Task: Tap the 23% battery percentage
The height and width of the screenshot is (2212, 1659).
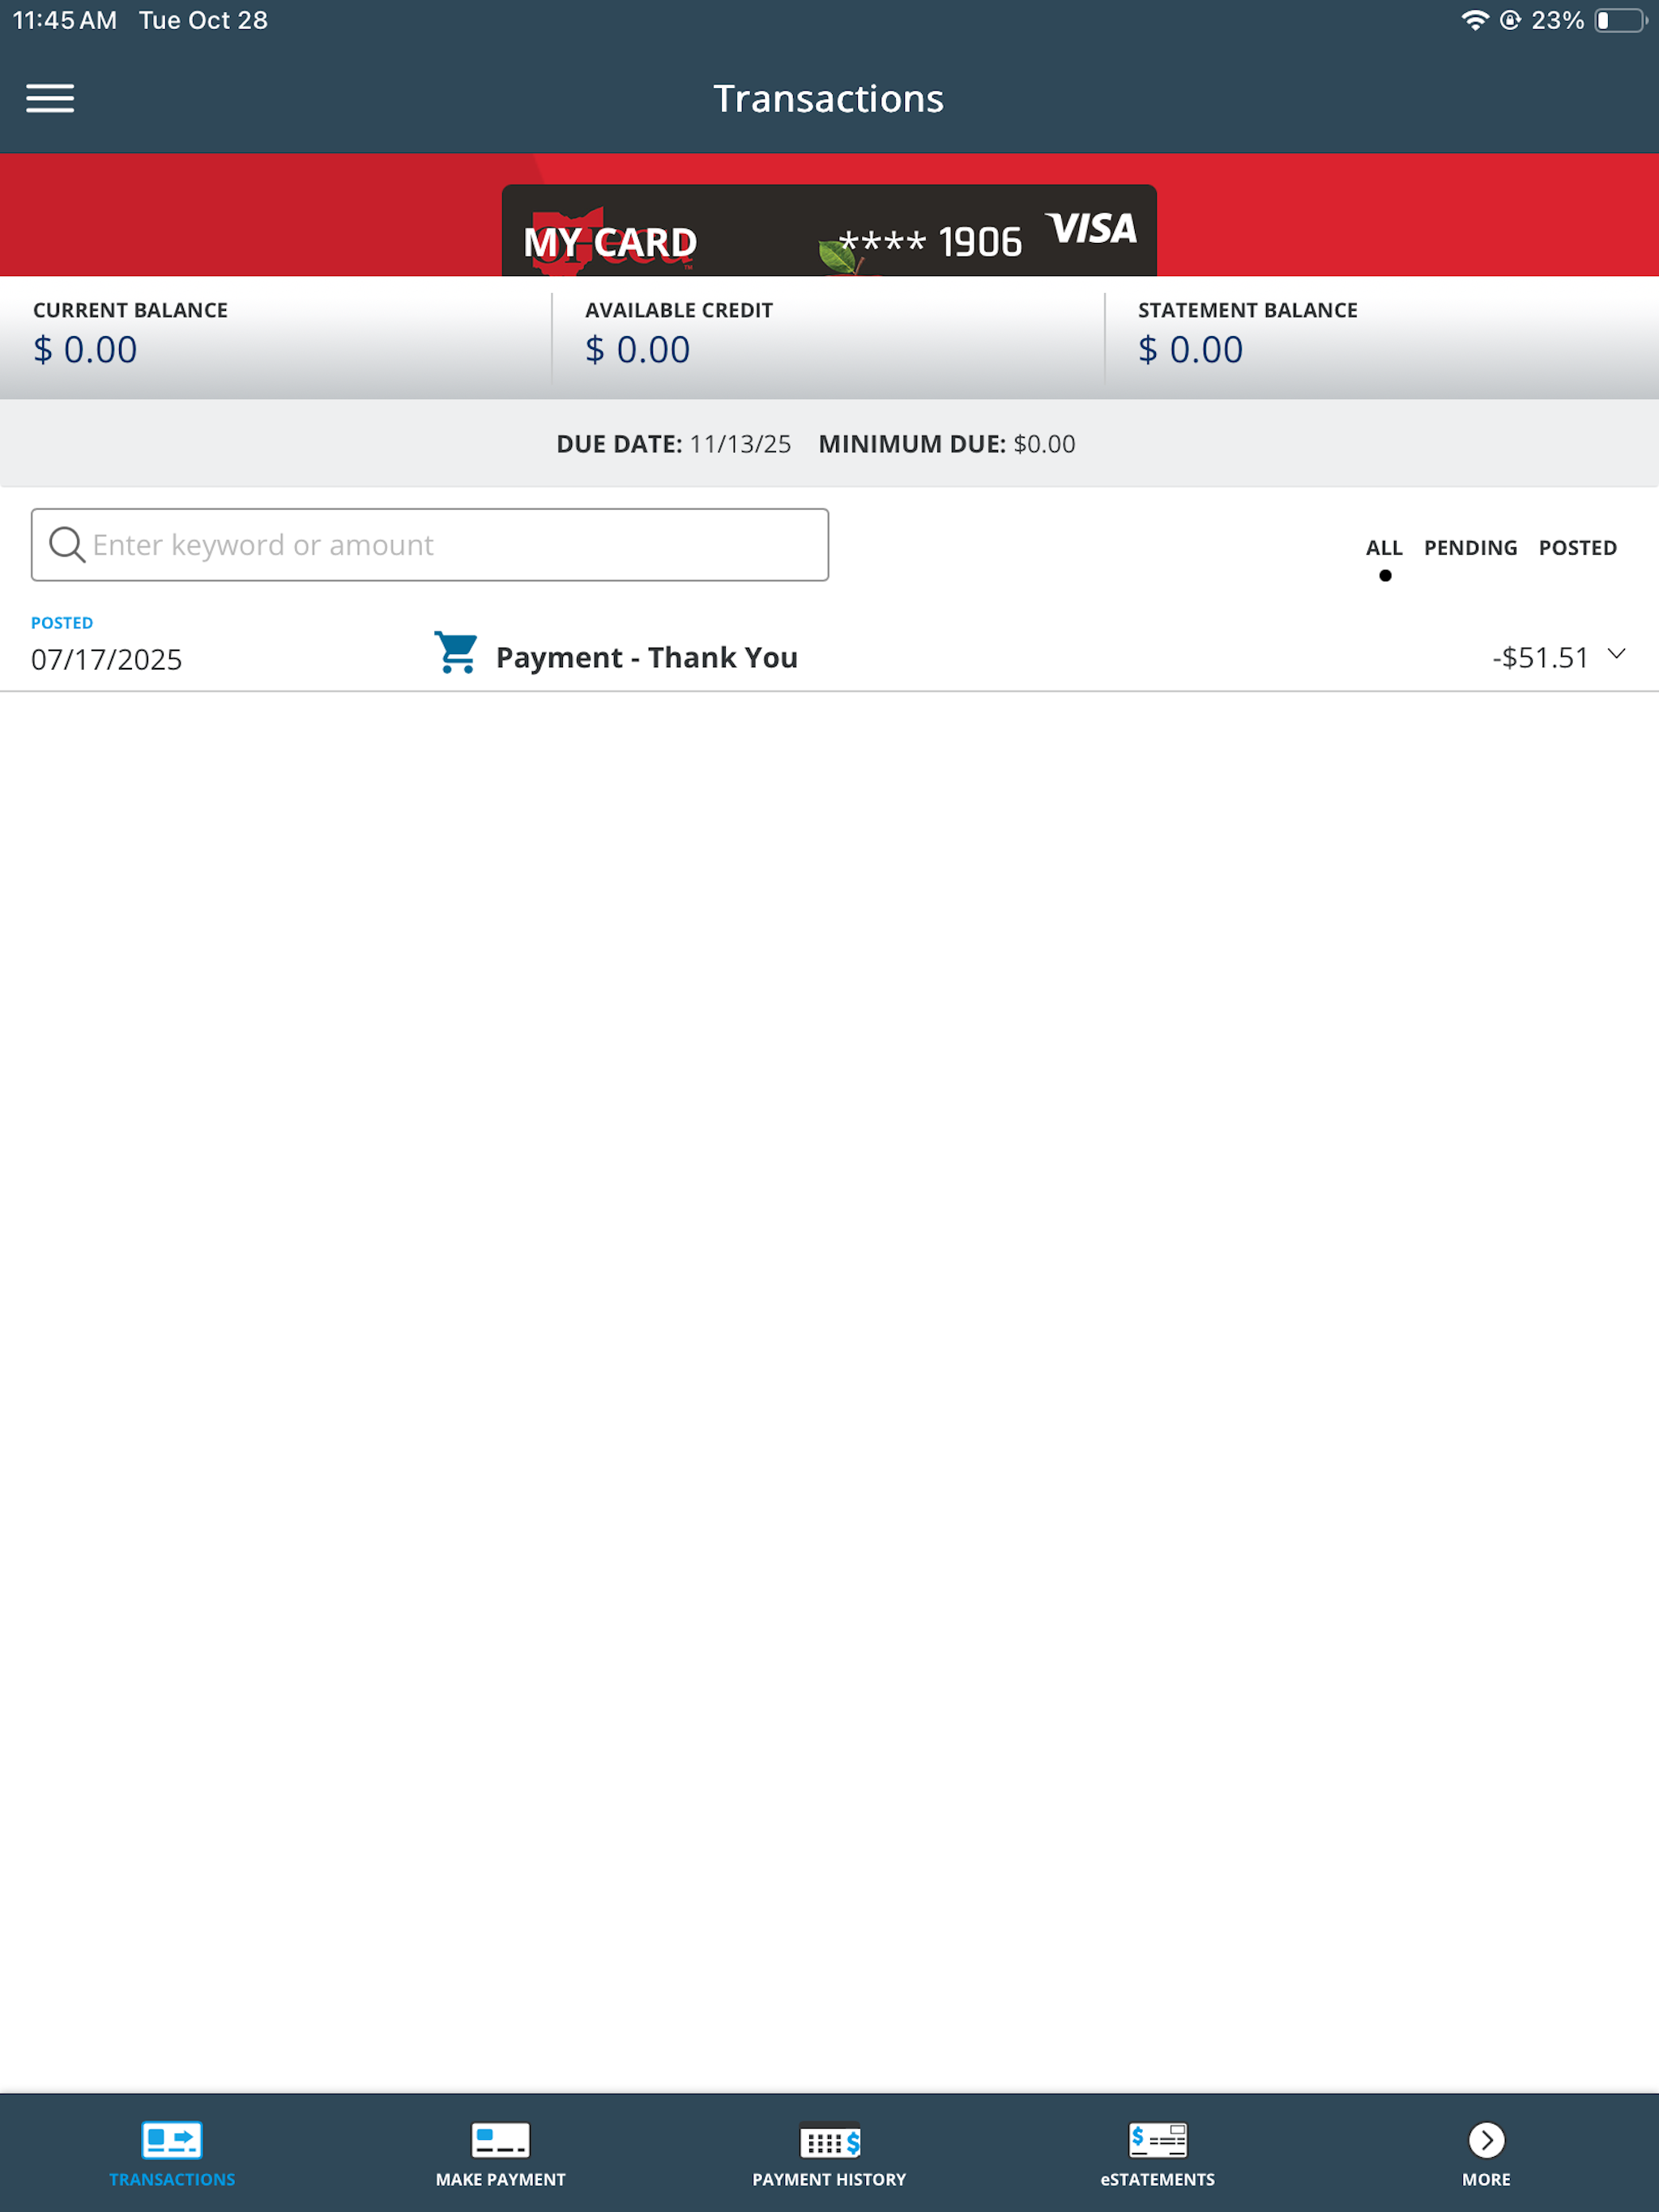Action: click(x=1557, y=20)
